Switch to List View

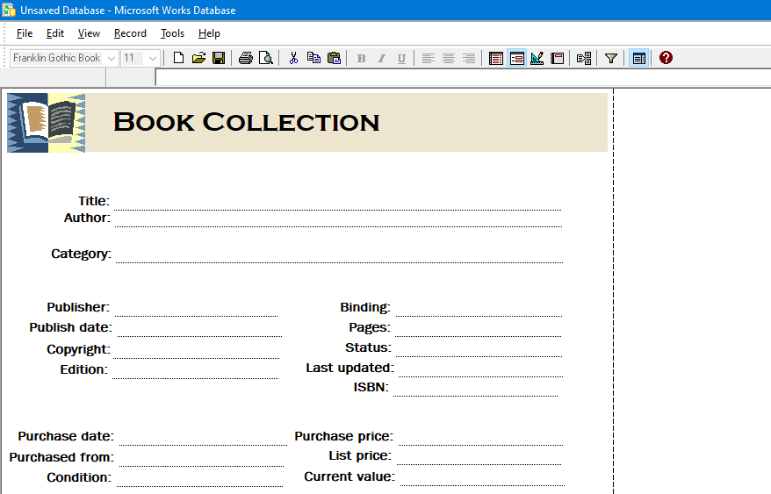(x=496, y=58)
